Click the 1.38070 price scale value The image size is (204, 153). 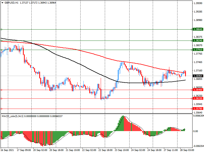(x=198, y=45)
